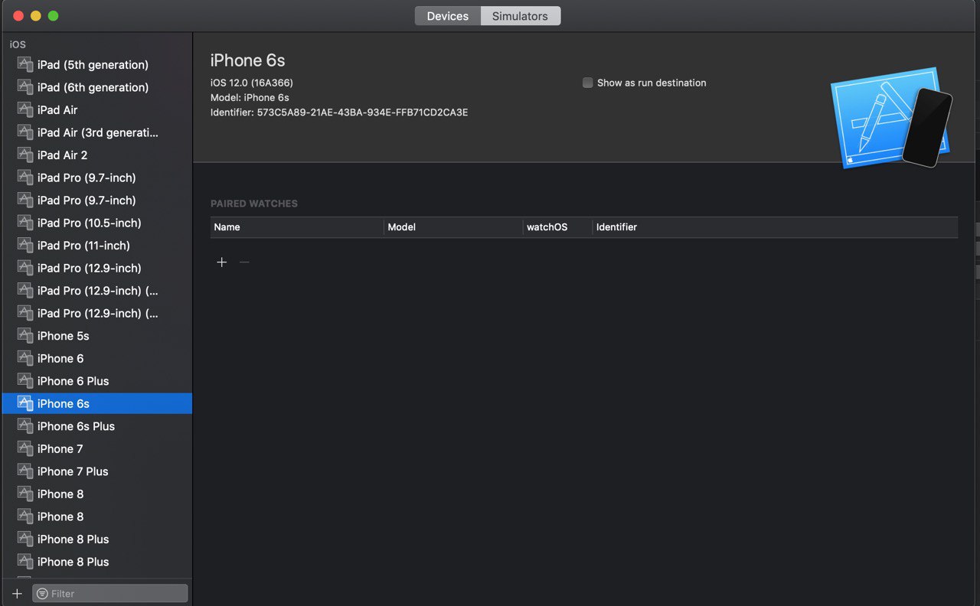Enable Show as run destination checkbox

(x=588, y=83)
